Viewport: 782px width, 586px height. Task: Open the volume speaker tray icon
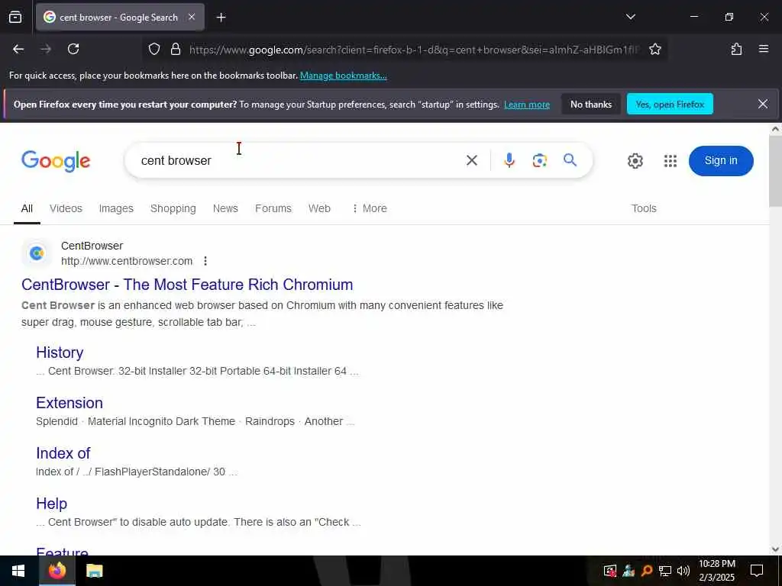tap(683, 571)
